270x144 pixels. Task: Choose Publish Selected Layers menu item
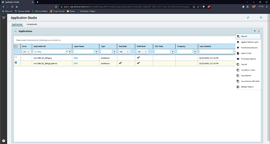point(248,47)
